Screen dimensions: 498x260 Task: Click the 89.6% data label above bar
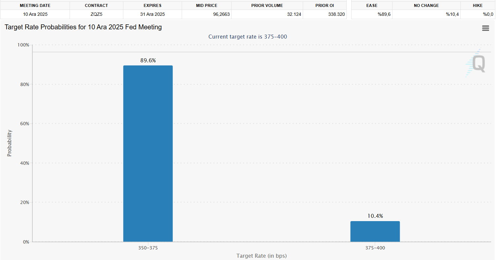click(148, 61)
